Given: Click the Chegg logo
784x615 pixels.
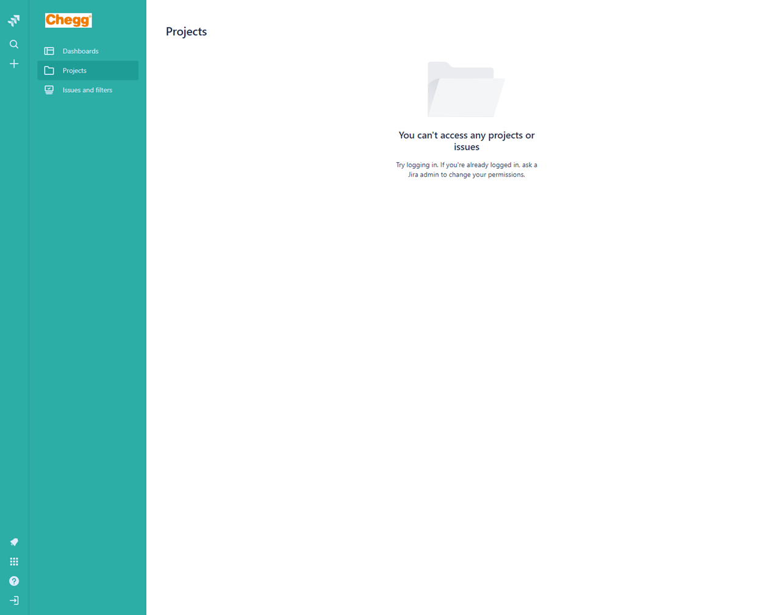Looking at the screenshot, I should tap(68, 21).
